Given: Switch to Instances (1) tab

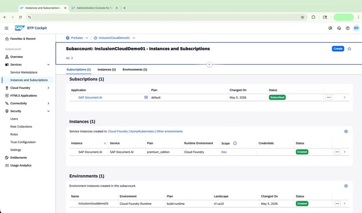Looking at the screenshot, I should pyautogui.click(x=106, y=69).
